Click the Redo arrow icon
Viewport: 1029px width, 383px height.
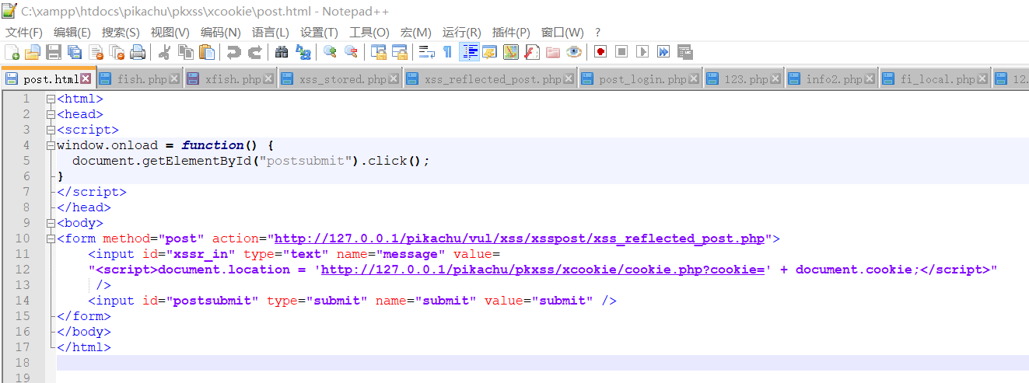(254, 52)
